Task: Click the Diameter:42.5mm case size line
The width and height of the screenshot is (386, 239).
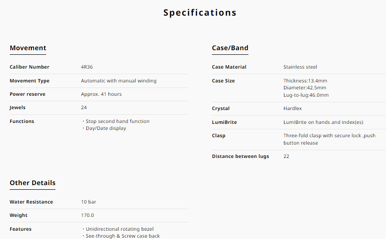Action: coord(305,88)
